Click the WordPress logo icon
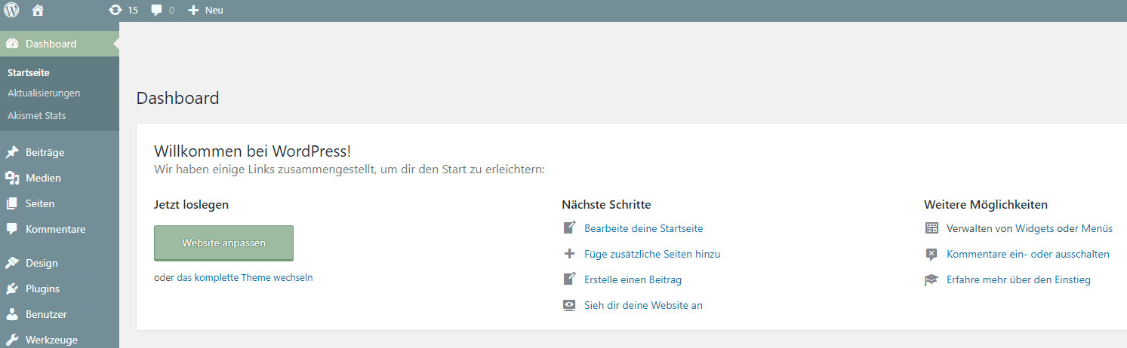1127x348 pixels. (x=12, y=11)
